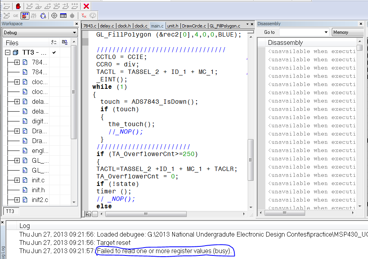Select the TT3 workspace tab at bottom
This screenshot has height=259, width=368.
10,211
